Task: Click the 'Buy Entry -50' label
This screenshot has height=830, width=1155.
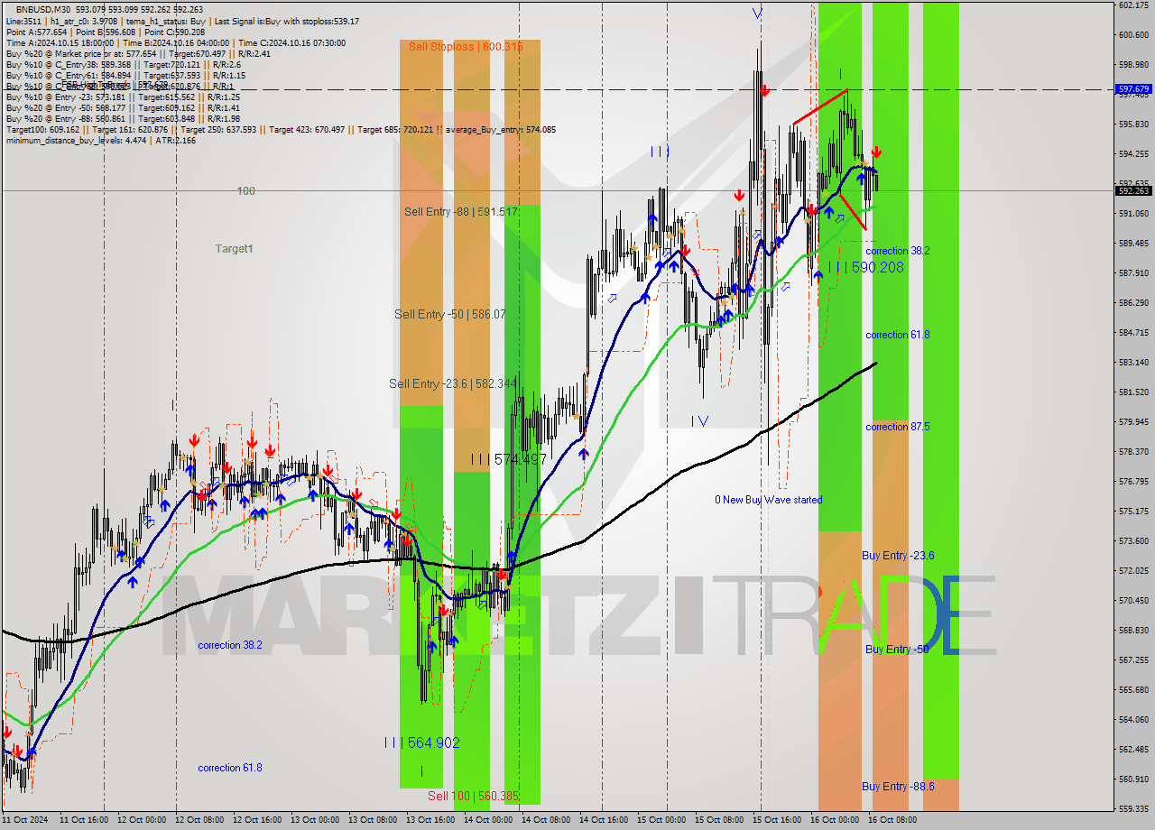Action: [897, 649]
